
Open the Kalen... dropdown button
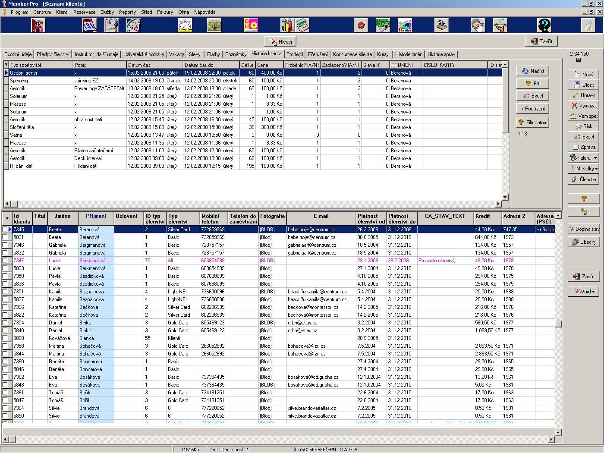click(583, 158)
